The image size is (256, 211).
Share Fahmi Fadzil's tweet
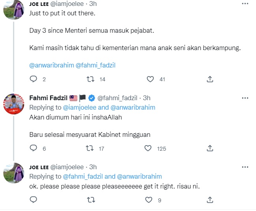210,149
